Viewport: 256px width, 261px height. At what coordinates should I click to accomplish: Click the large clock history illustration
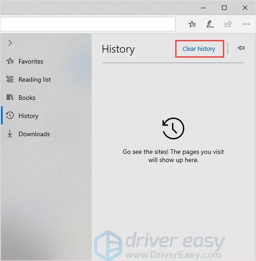pos(173,128)
